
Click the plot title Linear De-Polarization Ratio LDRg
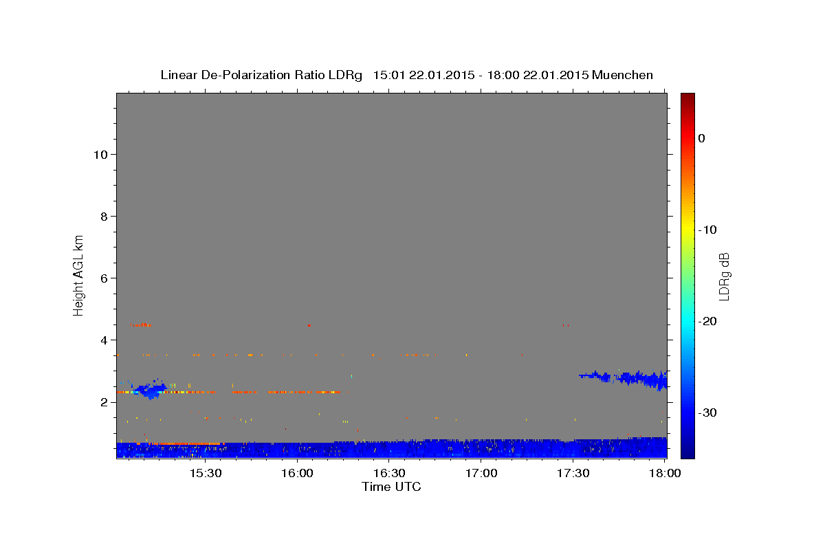pyautogui.click(x=261, y=75)
